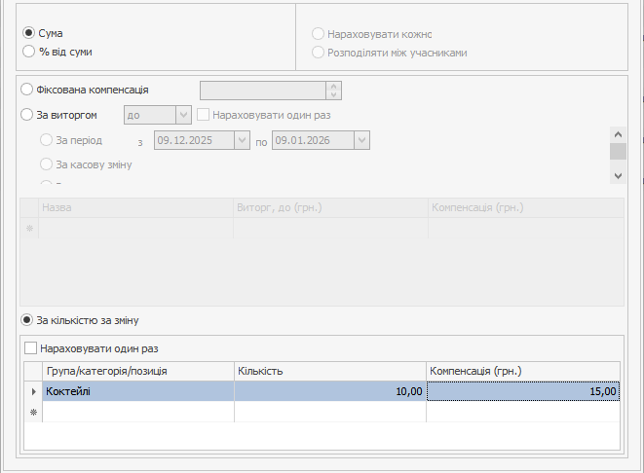The width and height of the screenshot is (644, 473).
Task: Click the compensation cell showing 15,00
Action: point(523,391)
